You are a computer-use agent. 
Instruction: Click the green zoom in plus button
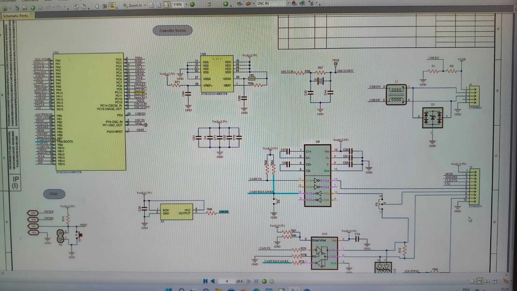coord(226,4)
